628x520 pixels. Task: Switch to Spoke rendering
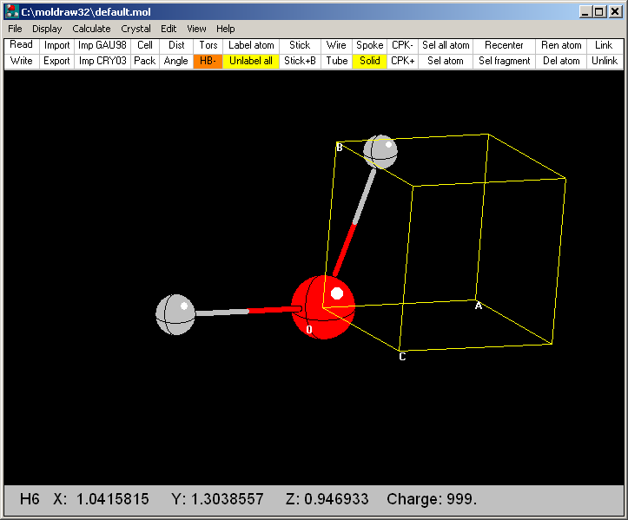pyautogui.click(x=370, y=45)
